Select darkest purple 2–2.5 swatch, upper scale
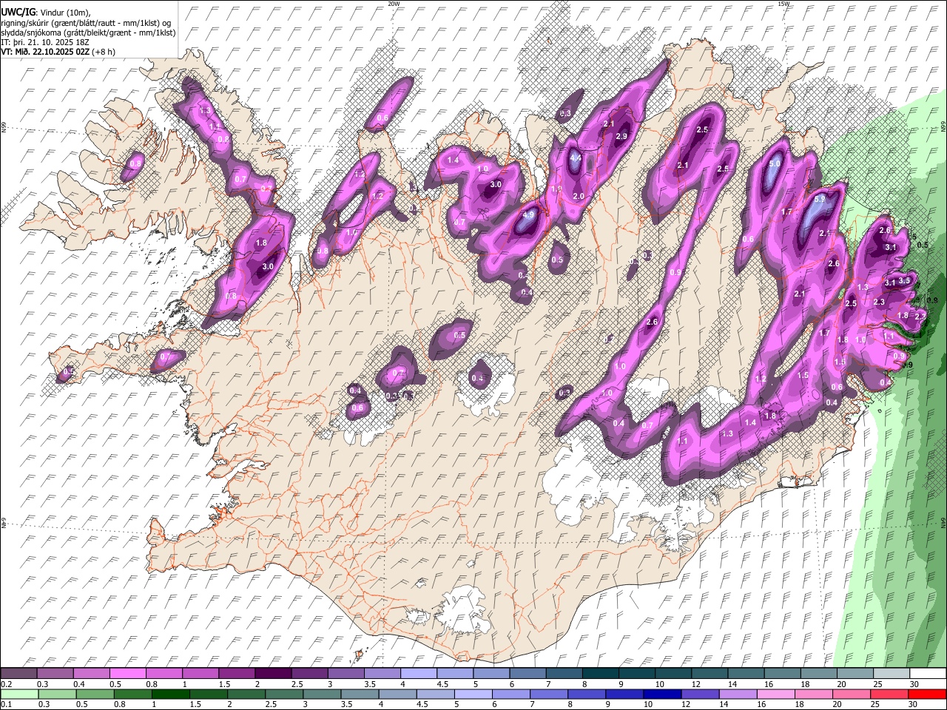 273,674
